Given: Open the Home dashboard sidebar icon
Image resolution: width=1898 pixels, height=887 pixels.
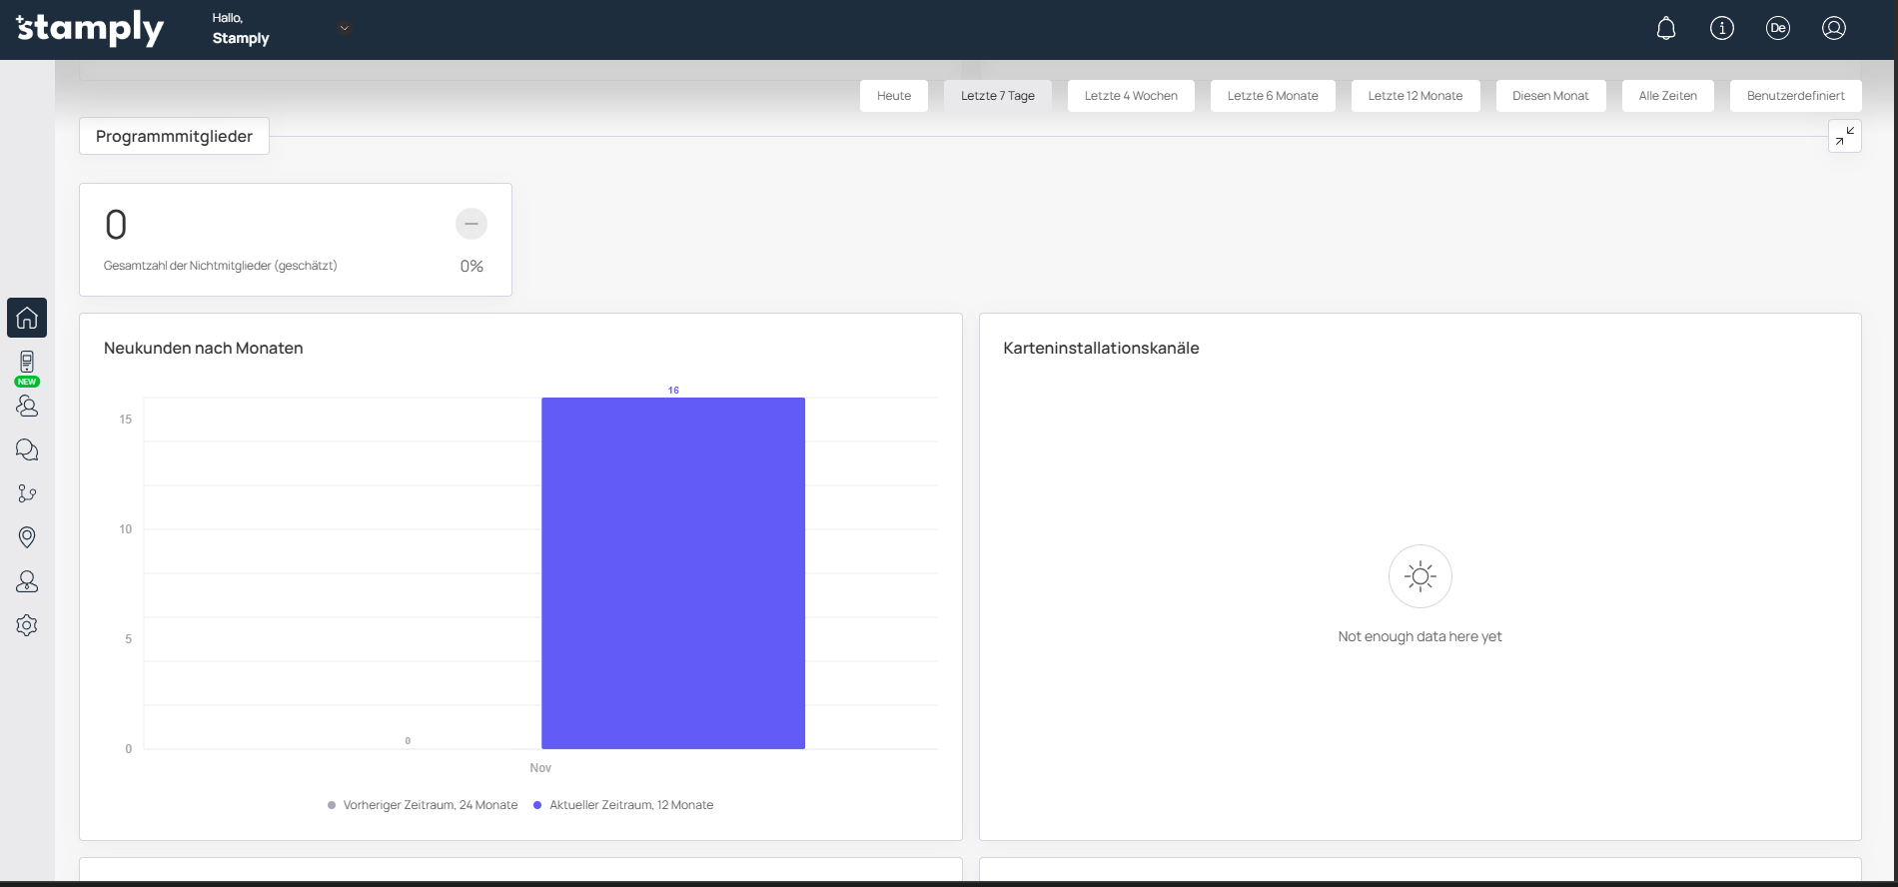Looking at the screenshot, I should [27, 318].
